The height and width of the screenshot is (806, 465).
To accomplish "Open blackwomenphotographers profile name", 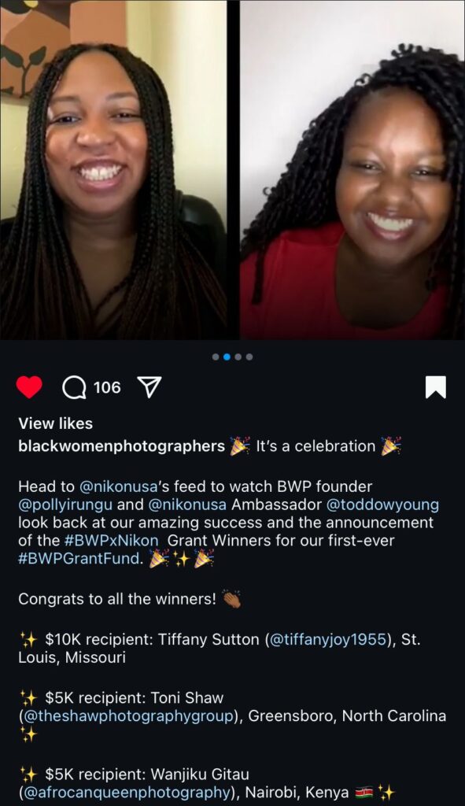I will click(122, 446).
